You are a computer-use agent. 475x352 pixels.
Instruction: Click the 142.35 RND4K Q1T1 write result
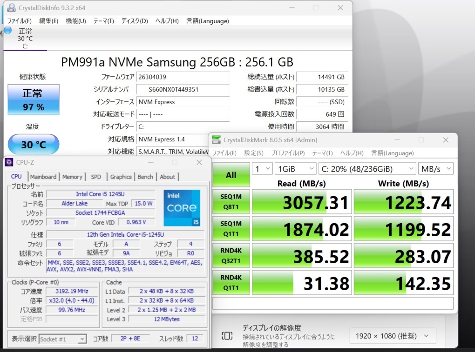click(x=403, y=282)
